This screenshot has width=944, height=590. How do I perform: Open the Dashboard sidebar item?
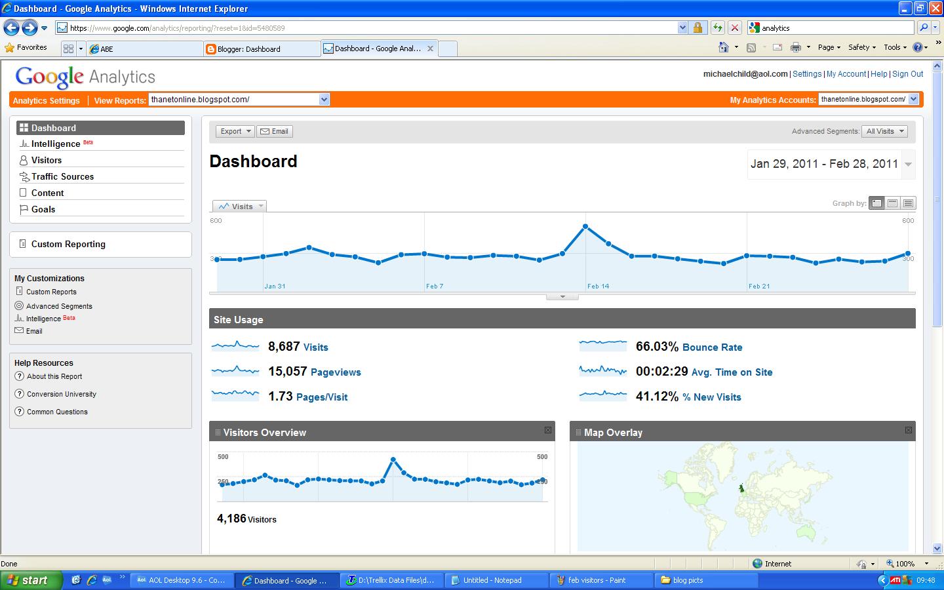click(x=101, y=128)
